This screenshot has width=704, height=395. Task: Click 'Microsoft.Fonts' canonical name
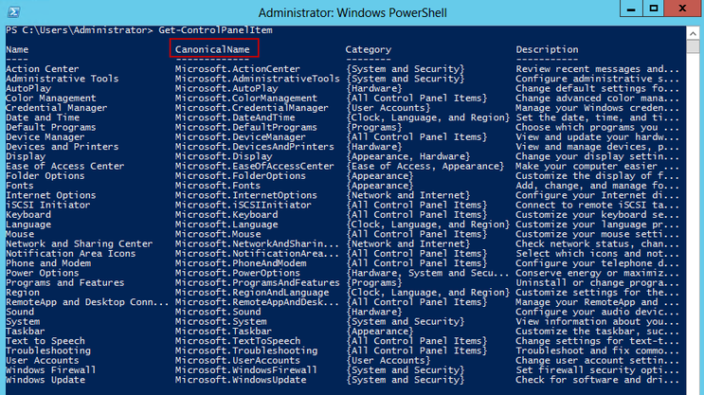click(x=218, y=186)
